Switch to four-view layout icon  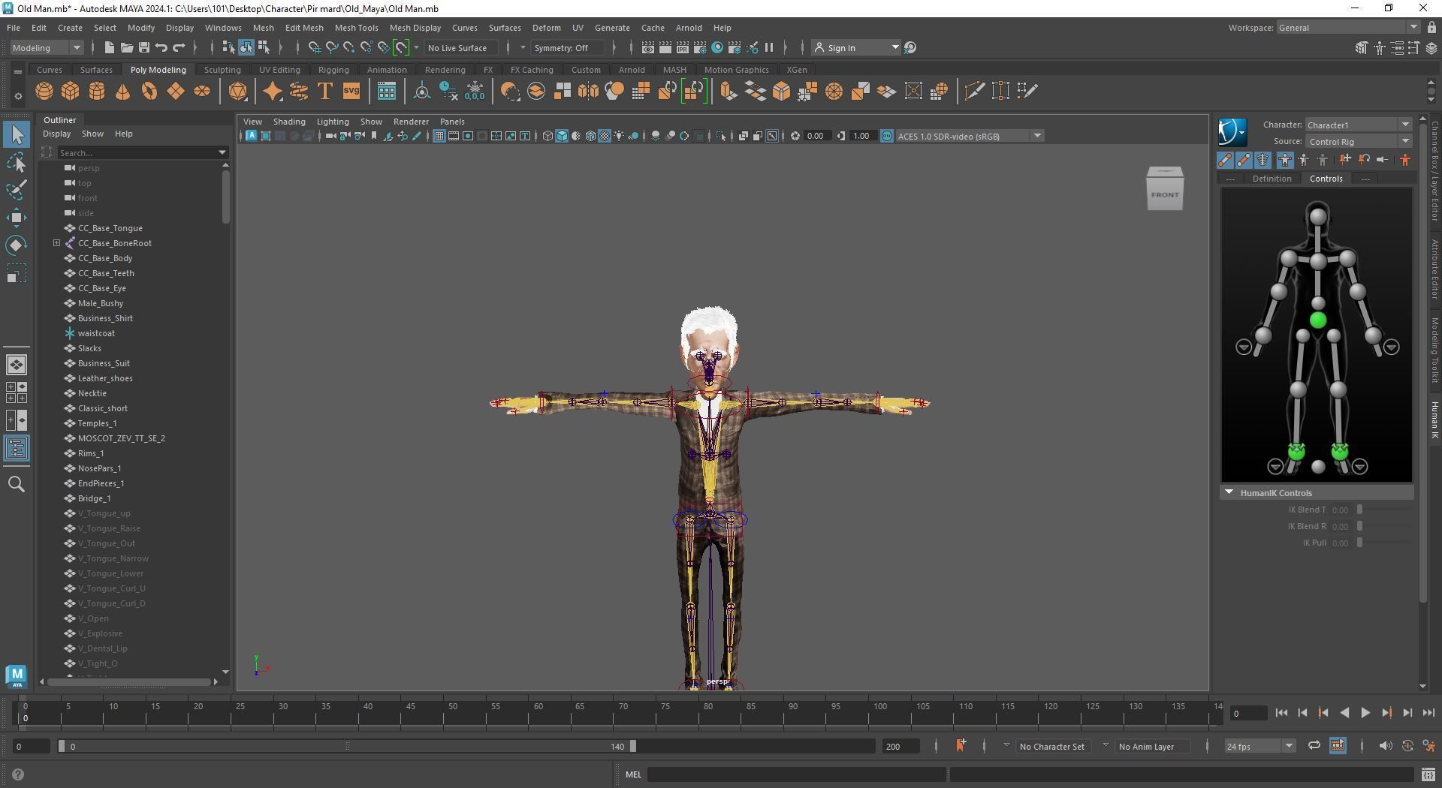17,392
